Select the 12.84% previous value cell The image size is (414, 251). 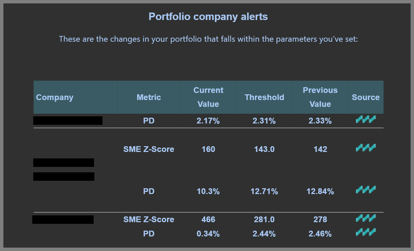pyautogui.click(x=320, y=192)
